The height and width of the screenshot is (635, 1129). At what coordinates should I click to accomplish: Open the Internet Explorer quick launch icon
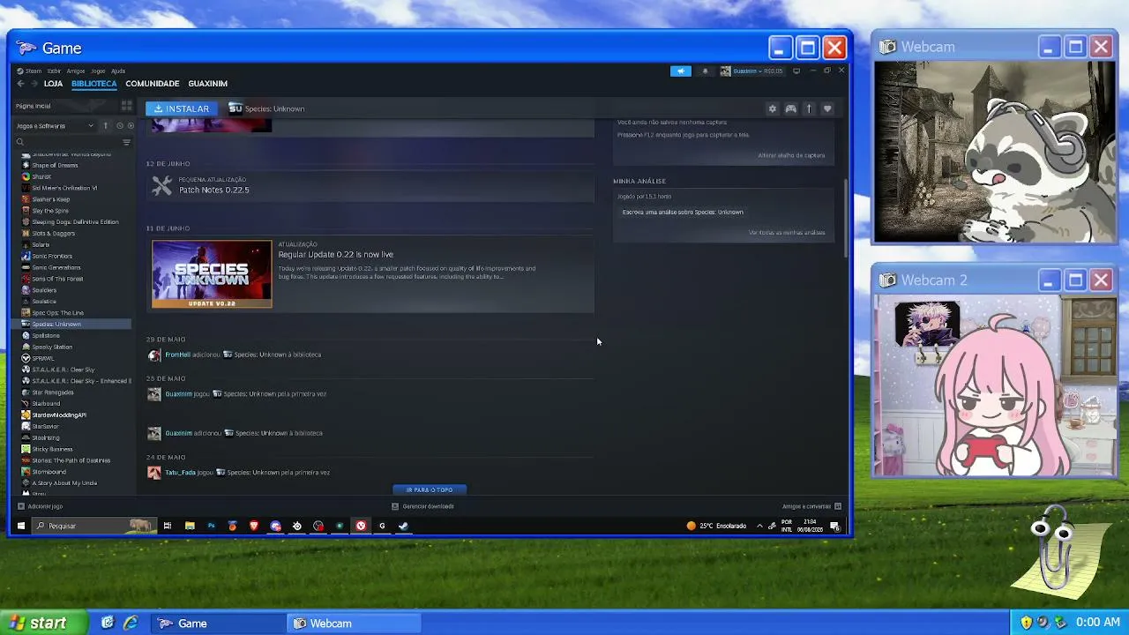pos(131,623)
